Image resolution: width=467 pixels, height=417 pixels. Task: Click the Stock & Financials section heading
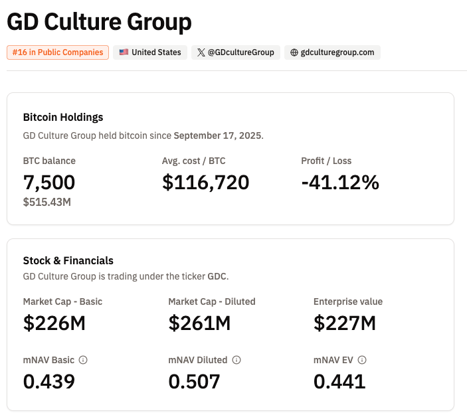click(68, 260)
